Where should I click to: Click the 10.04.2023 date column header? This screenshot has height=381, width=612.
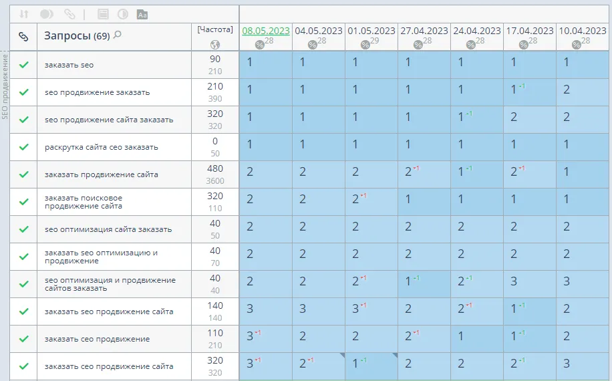coord(583,31)
